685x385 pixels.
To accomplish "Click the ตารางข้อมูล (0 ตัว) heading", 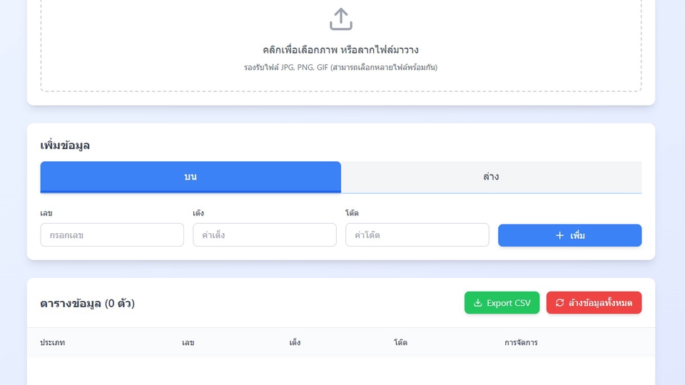I will coord(87,304).
